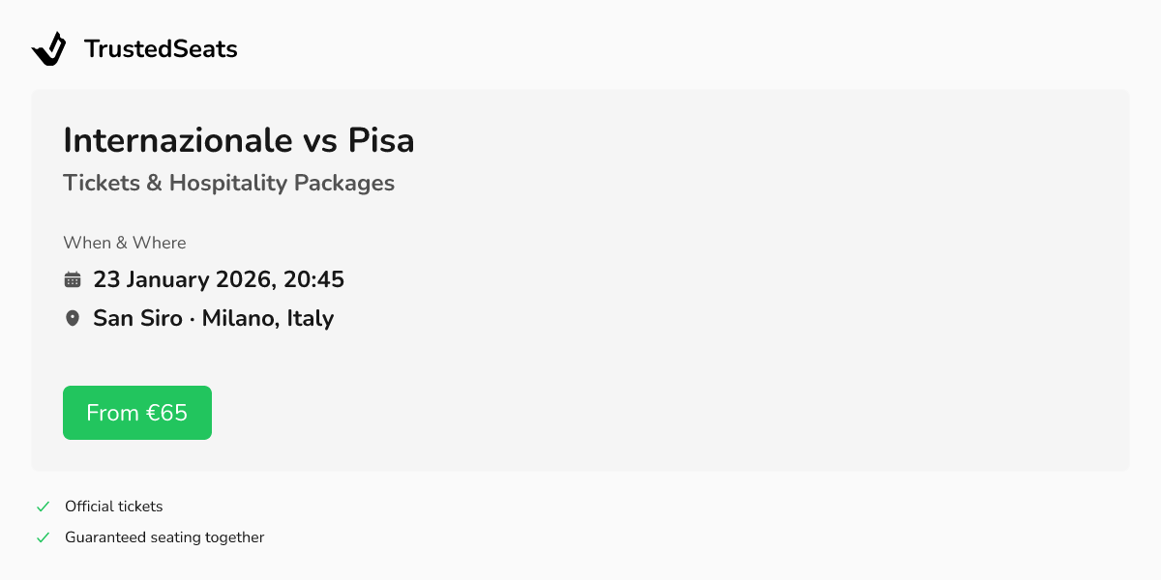Click the "€65" price inside the green button
The width and height of the screenshot is (1161, 580).
point(167,412)
